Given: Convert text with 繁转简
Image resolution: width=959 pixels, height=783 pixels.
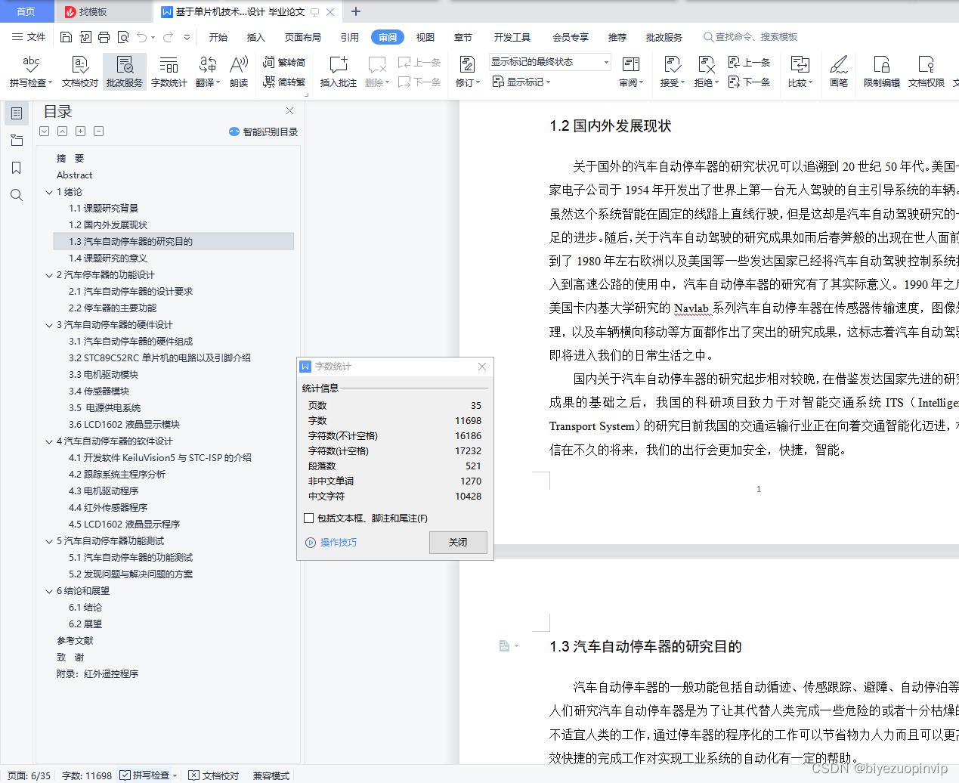Looking at the screenshot, I should click(284, 63).
